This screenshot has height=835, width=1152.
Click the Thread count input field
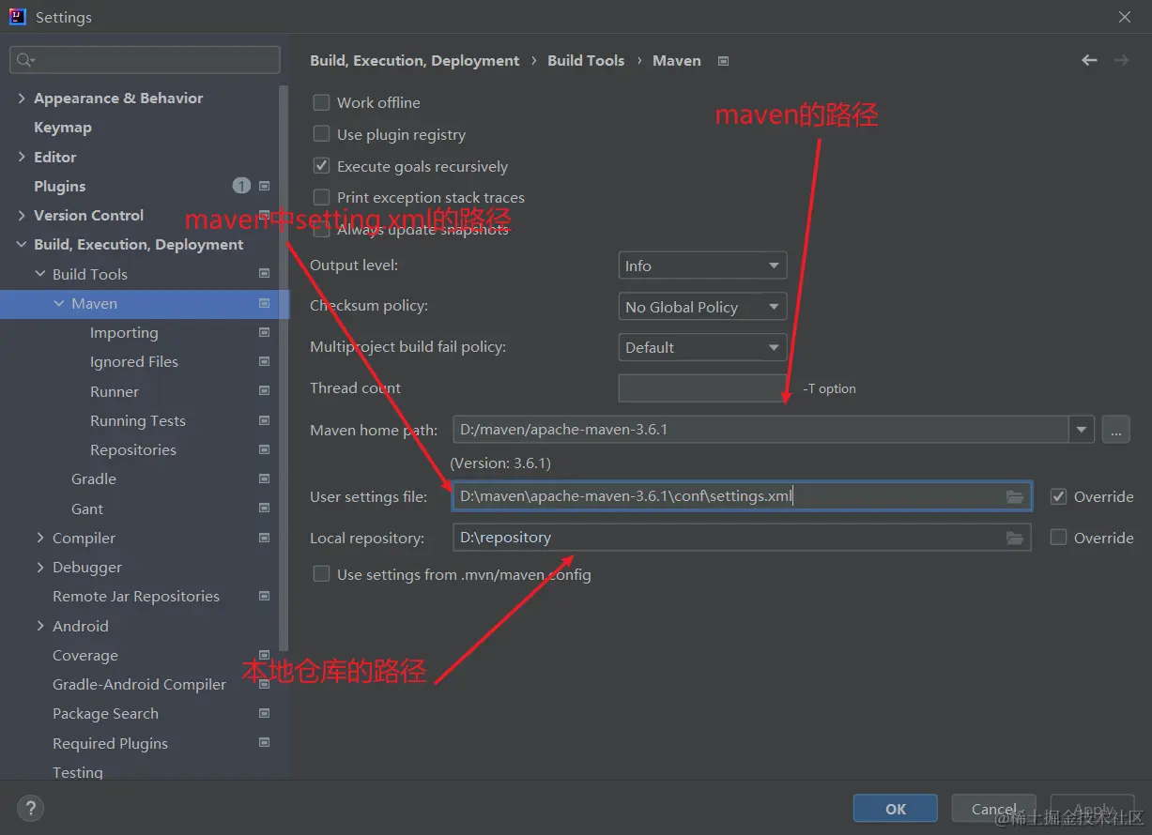coord(702,387)
